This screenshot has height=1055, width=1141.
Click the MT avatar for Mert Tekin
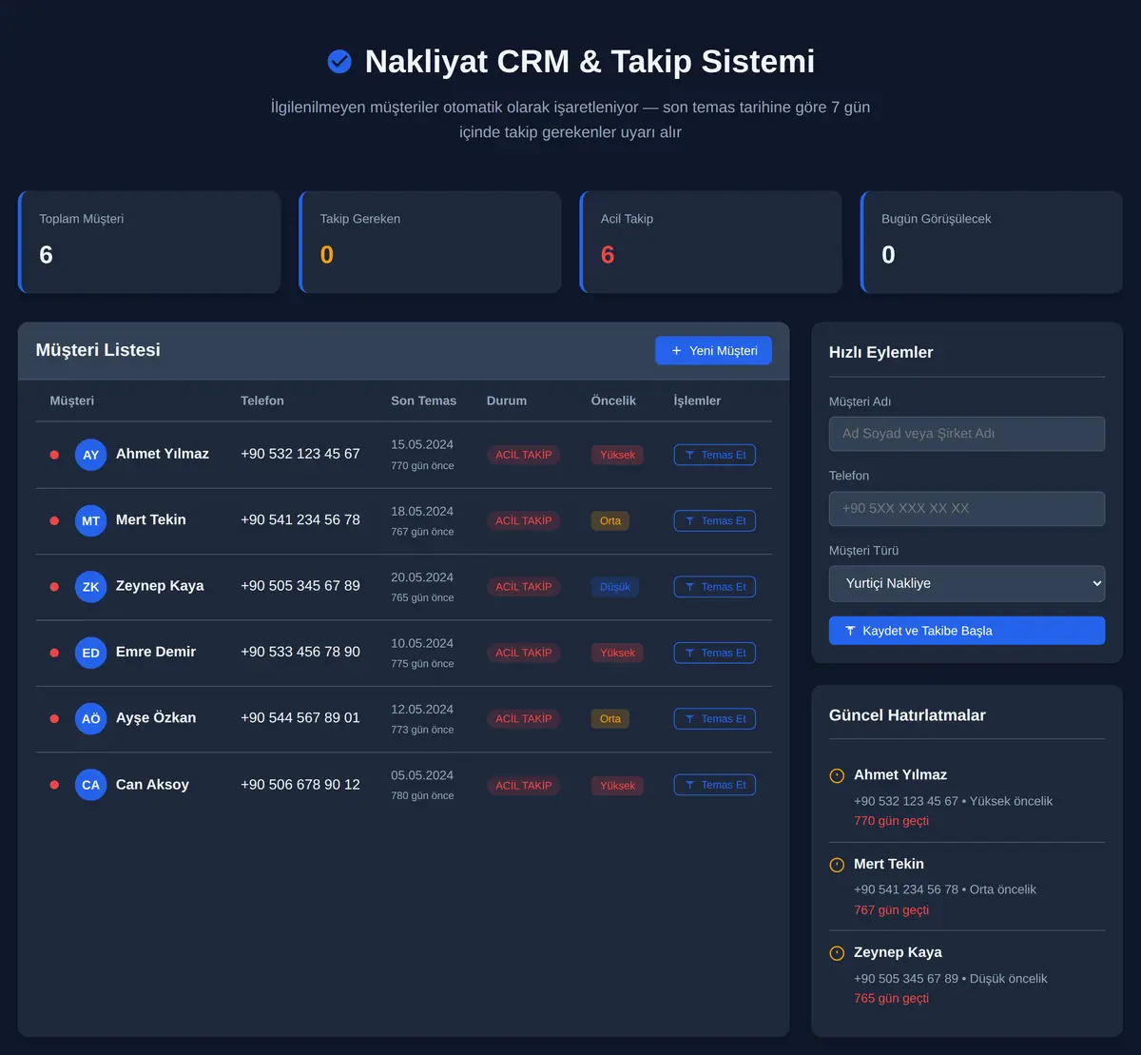click(90, 520)
